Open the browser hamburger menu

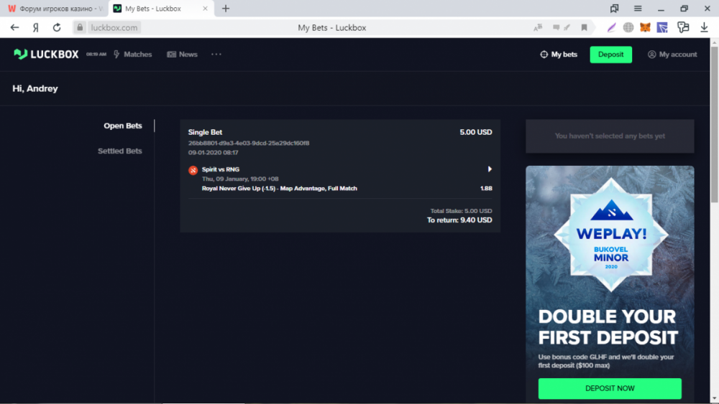637,8
